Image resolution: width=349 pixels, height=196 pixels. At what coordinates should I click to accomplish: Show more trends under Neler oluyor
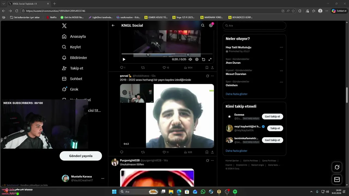point(236,94)
